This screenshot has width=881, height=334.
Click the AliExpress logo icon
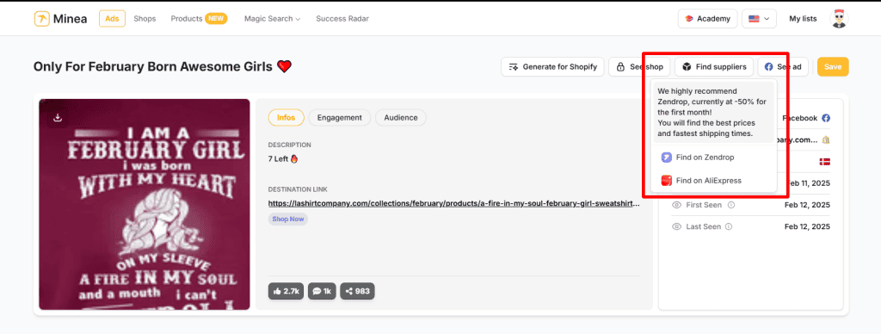[667, 181]
